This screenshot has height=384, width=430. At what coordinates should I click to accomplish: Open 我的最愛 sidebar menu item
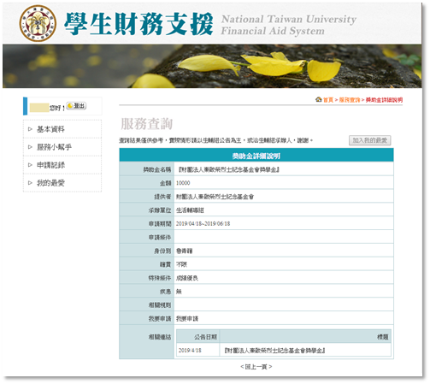pyautogui.click(x=50, y=183)
